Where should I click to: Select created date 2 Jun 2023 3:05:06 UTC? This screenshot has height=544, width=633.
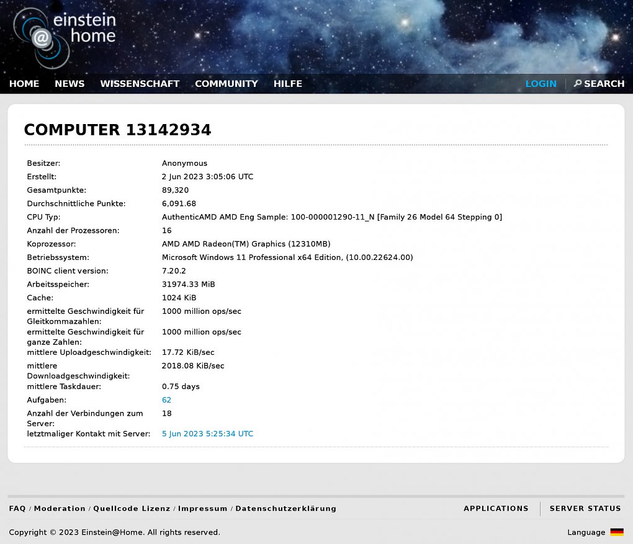[x=207, y=177]
